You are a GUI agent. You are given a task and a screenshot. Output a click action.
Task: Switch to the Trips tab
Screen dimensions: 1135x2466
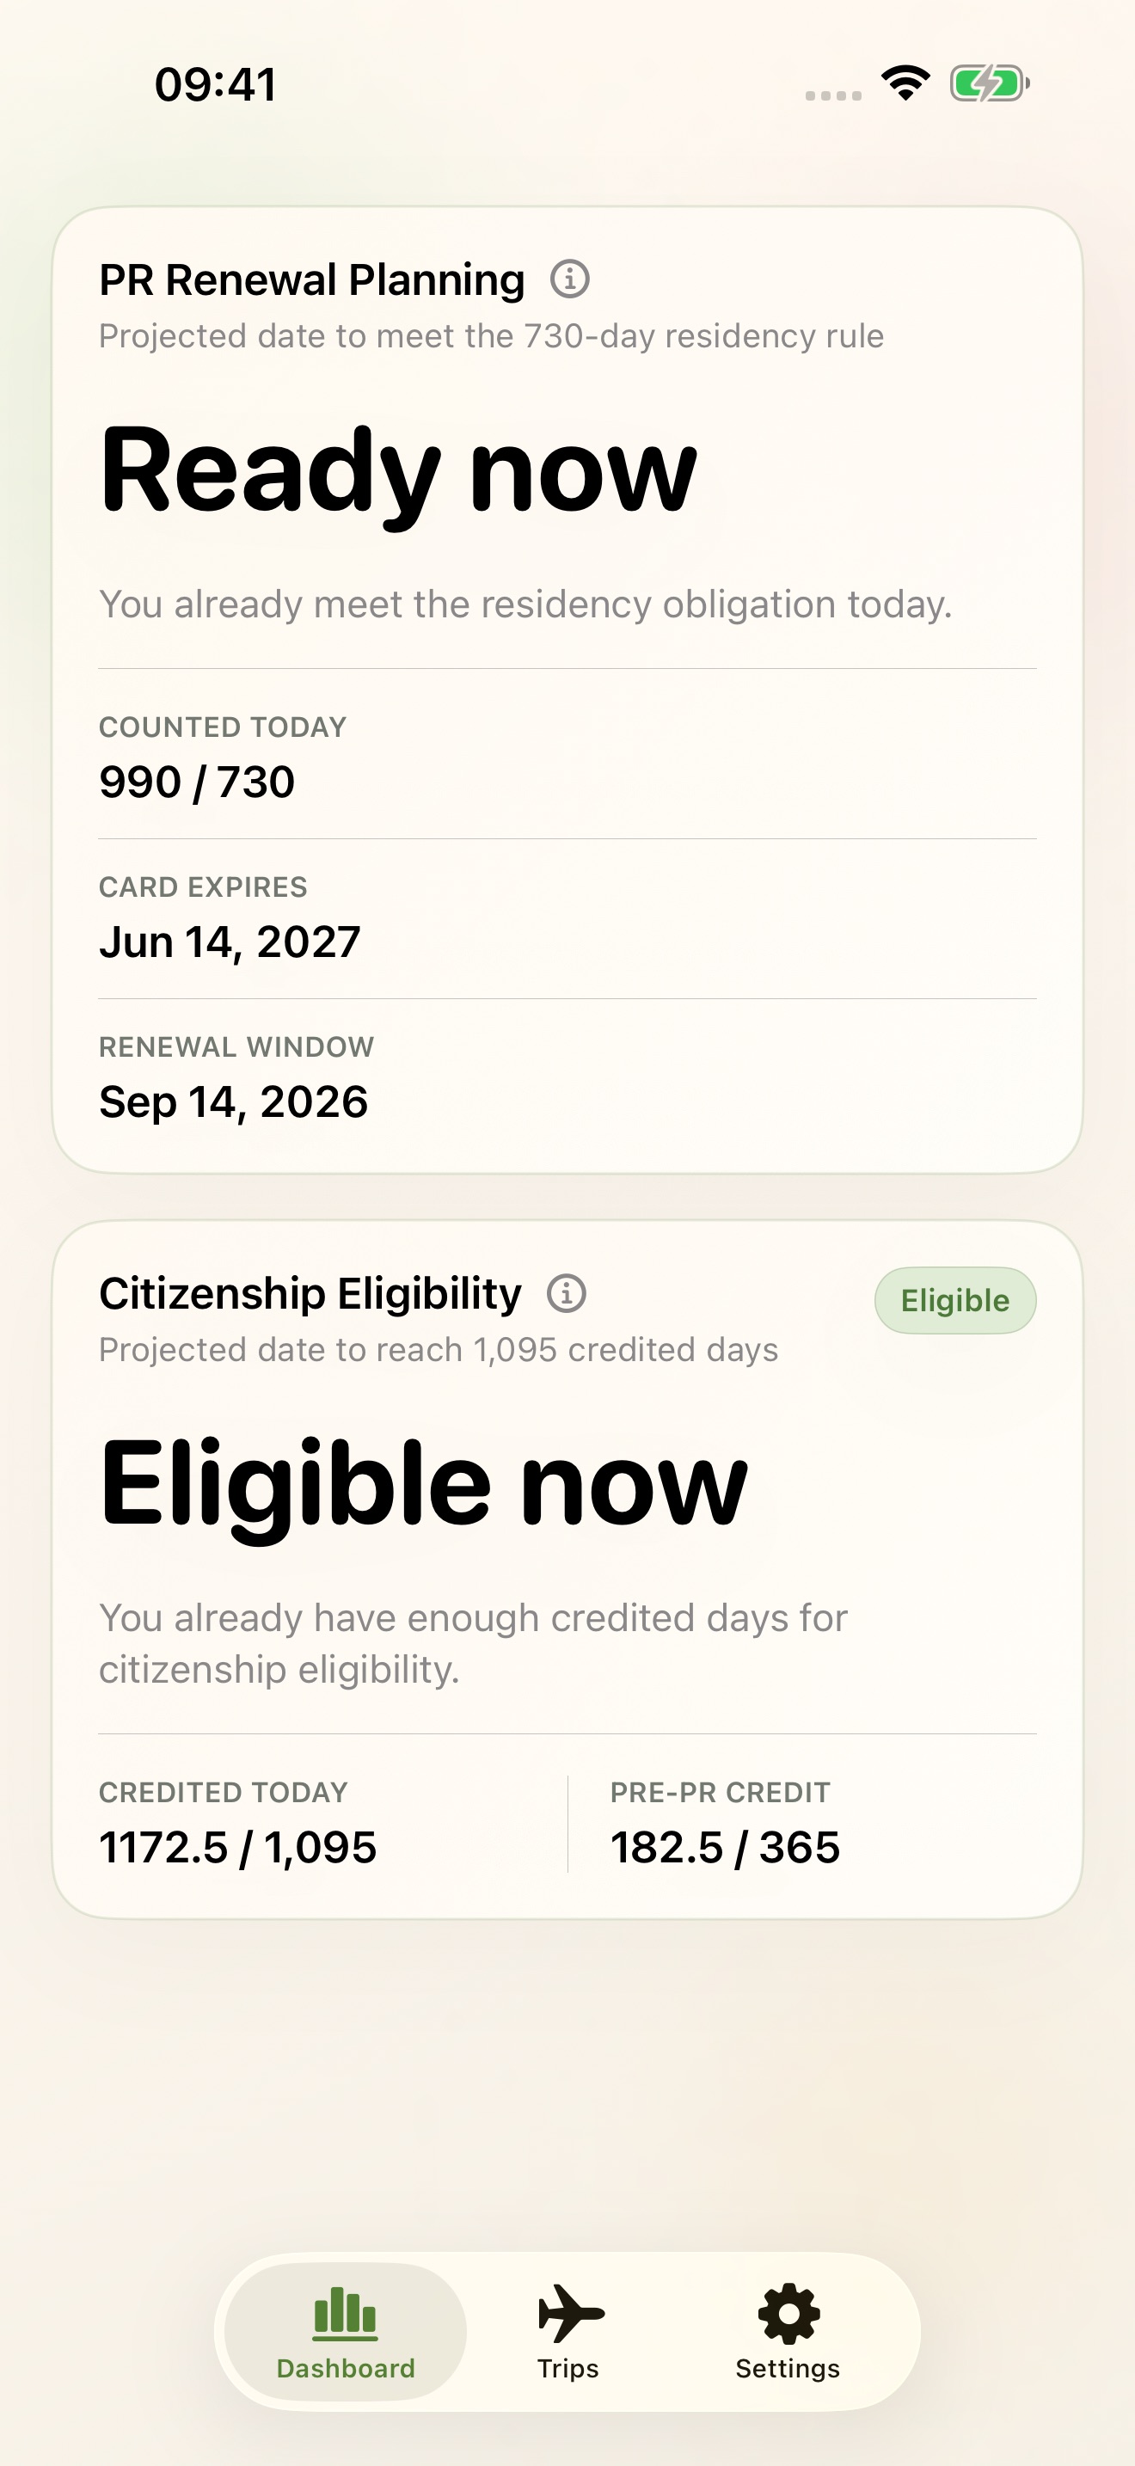(x=568, y=2336)
